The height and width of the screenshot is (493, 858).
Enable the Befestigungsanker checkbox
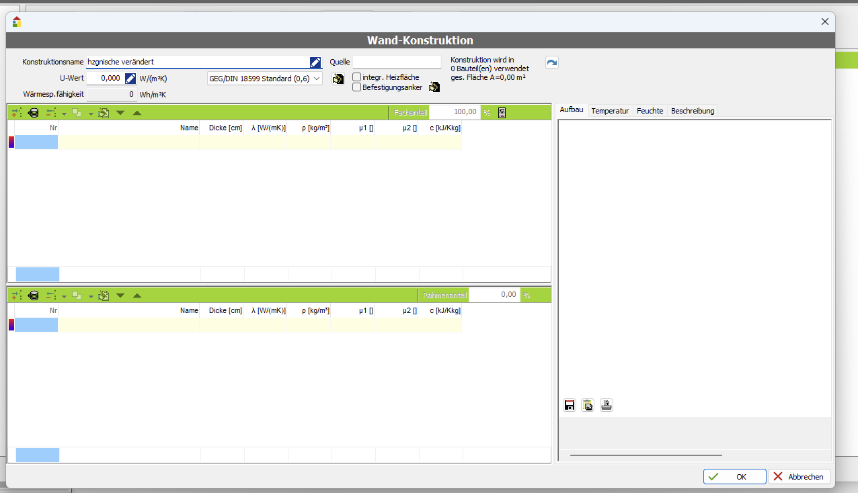pyautogui.click(x=357, y=87)
